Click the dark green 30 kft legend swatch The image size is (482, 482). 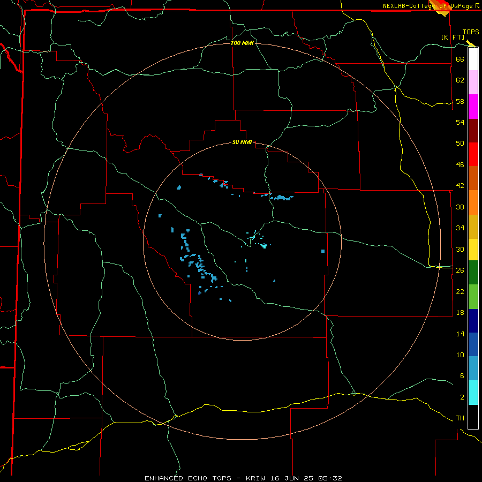click(473, 273)
